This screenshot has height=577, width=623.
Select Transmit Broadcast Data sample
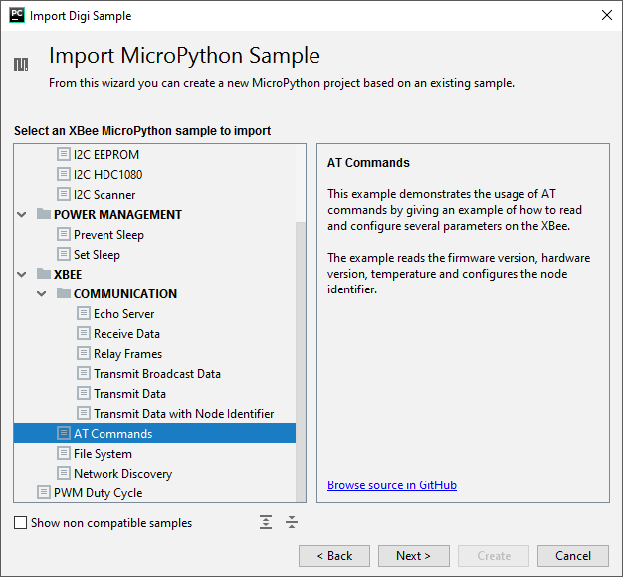pyautogui.click(x=157, y=374)
